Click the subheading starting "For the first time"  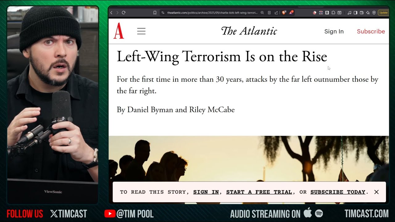coord(247,85)
